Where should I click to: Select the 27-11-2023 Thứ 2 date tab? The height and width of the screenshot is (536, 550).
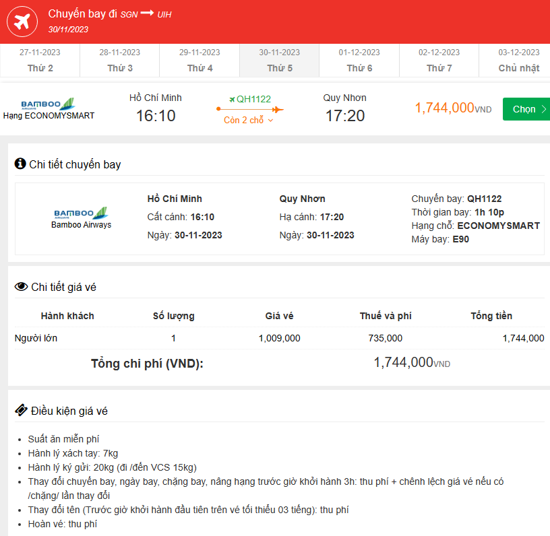[x=40, y=61]
